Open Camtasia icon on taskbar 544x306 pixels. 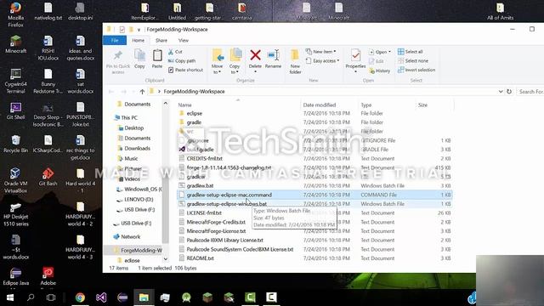tap(250, 297)
